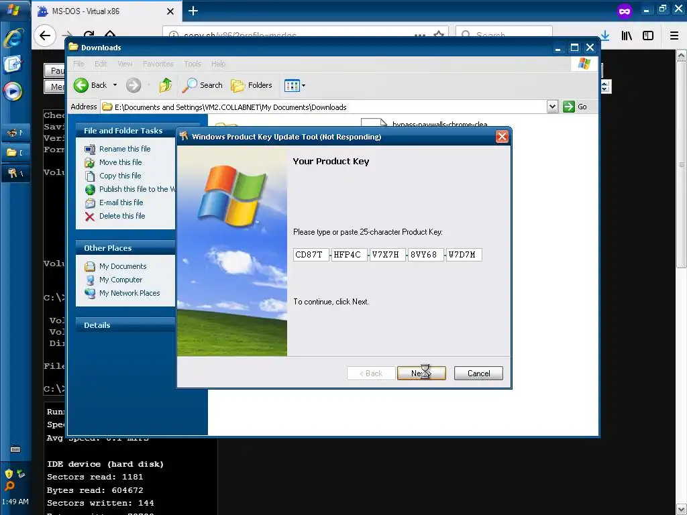The width and height of the screenshot is (687, 515).
Task: Click E-mail this file task
Action: click(x=121, y=203)
